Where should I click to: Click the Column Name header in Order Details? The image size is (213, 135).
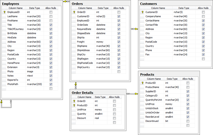click(85, 97)
